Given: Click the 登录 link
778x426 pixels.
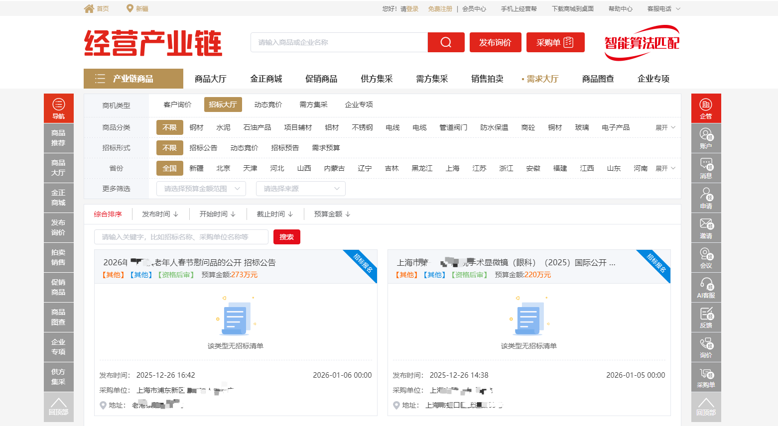Looking at the screenshot, I should pos(412,8).
